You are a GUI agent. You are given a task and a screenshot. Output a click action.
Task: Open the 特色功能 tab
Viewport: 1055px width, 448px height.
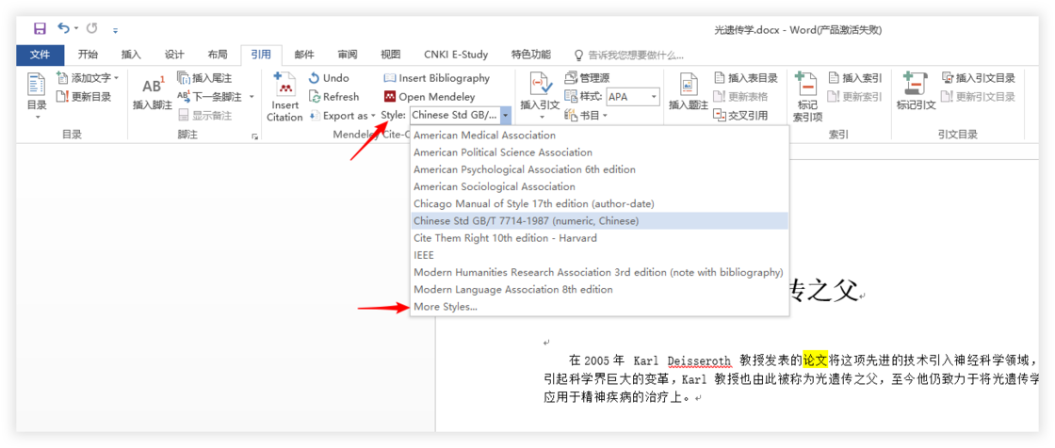[x=531, y=55]
